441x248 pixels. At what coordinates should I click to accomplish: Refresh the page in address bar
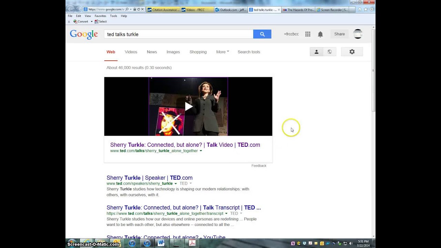pyautogui.click(x=139, y=10)
